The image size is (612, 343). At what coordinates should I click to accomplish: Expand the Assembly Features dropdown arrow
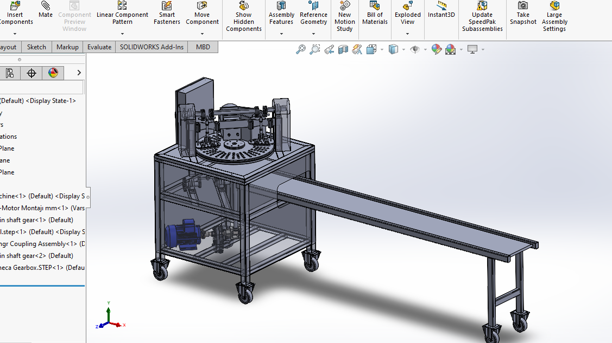pos(281,34)
